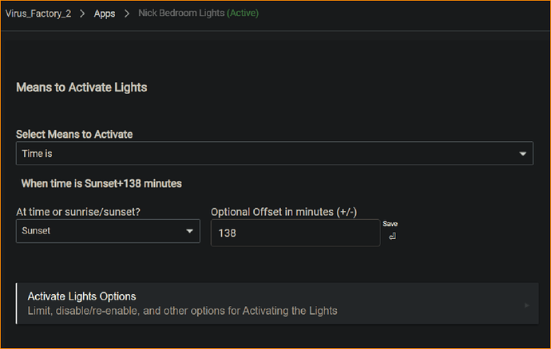
Task: Click the Save label next to the offset field
Action: pos(390,224)
